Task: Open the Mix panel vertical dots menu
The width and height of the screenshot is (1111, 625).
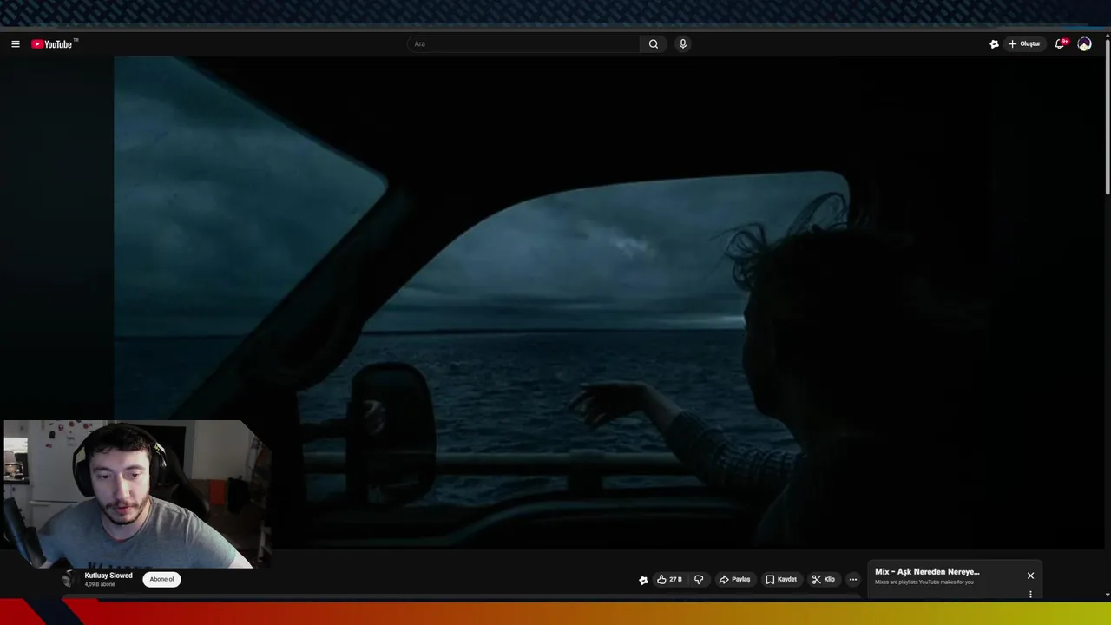Action: pyautogui.click(x=1030, y=595)
